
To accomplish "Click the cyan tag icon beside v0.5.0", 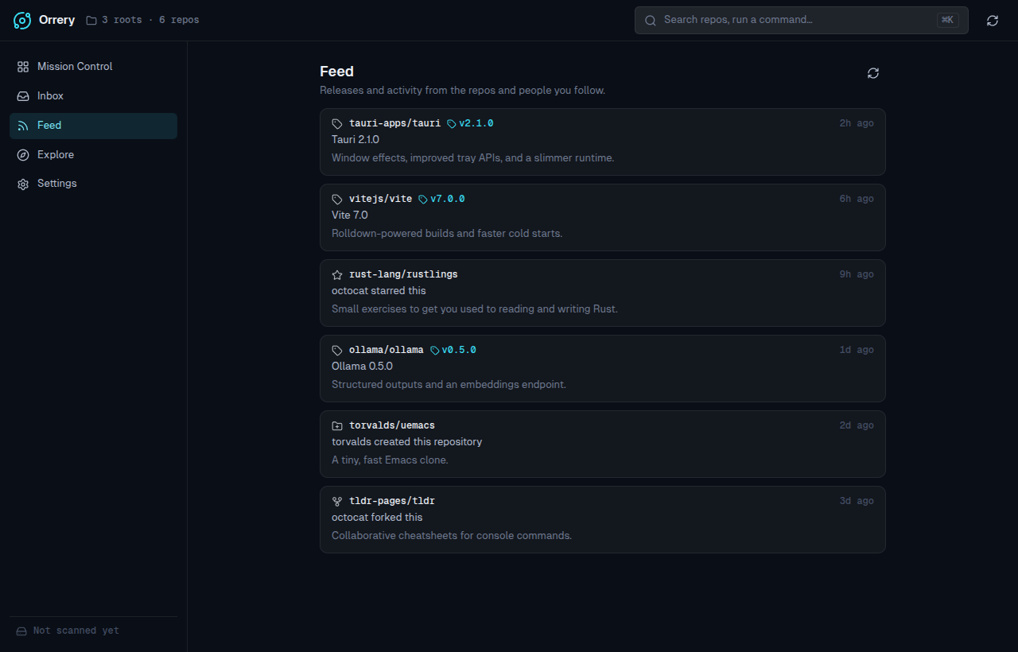I will click(435, 351).
